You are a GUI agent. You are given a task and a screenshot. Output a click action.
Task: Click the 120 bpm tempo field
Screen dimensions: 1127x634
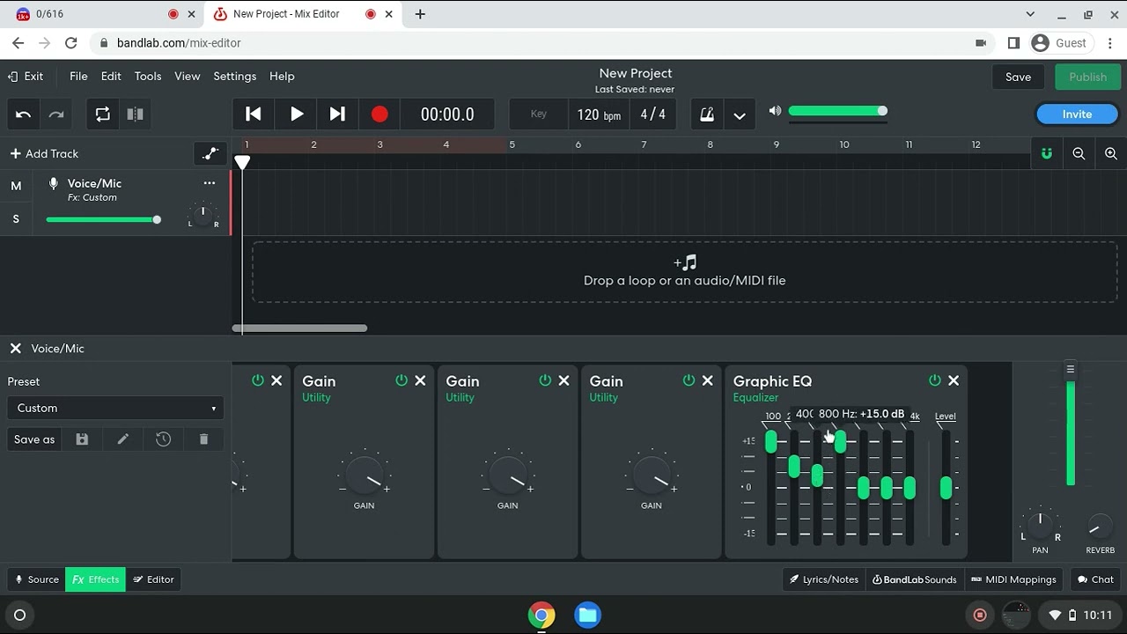pyautogui.click(x=599, y=114)
